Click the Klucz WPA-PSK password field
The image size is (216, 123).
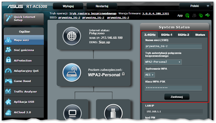point(173,88)
